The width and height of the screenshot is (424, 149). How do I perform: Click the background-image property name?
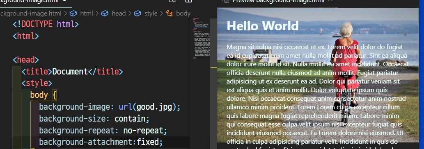pos(75,107)
